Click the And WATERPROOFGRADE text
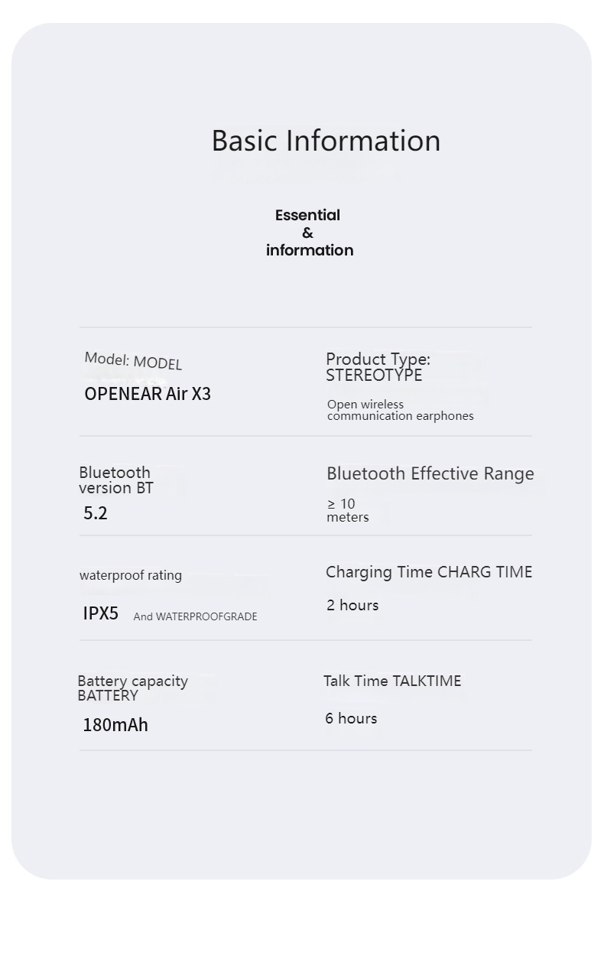The image size is (604, 956). (x=195, y=616)
